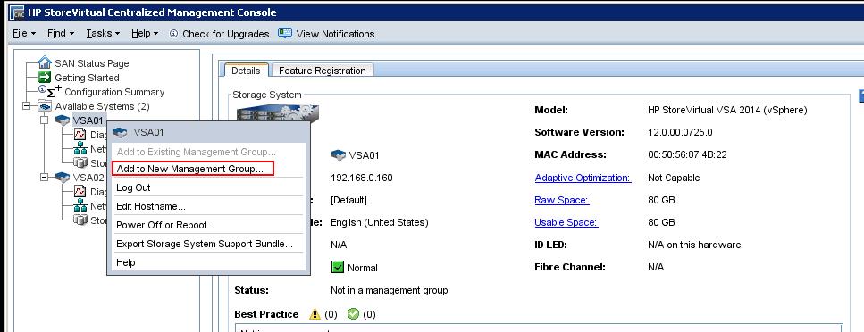
Task: Click the IP address 192.168.0.160
Action: point(362,178)
